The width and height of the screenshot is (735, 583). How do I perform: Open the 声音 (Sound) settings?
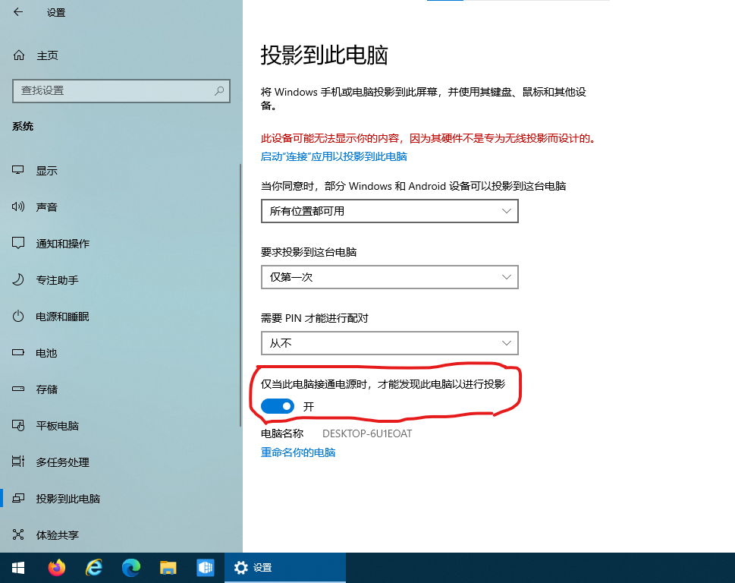coord(47,206)
